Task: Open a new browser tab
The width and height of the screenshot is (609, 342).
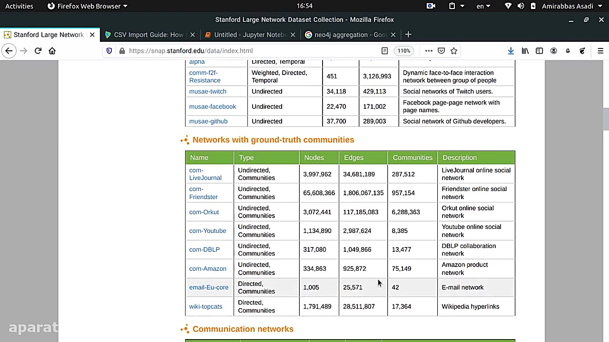Action: tap(408, 35)
